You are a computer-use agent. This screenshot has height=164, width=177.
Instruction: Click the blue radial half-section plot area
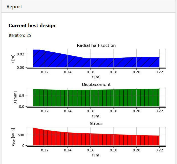96,62
